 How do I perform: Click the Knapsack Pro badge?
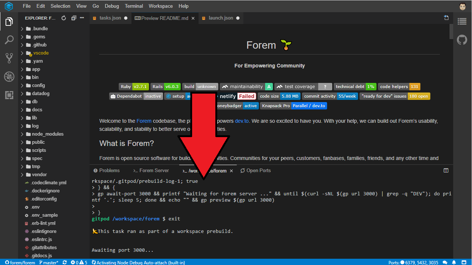click(294, 106)
